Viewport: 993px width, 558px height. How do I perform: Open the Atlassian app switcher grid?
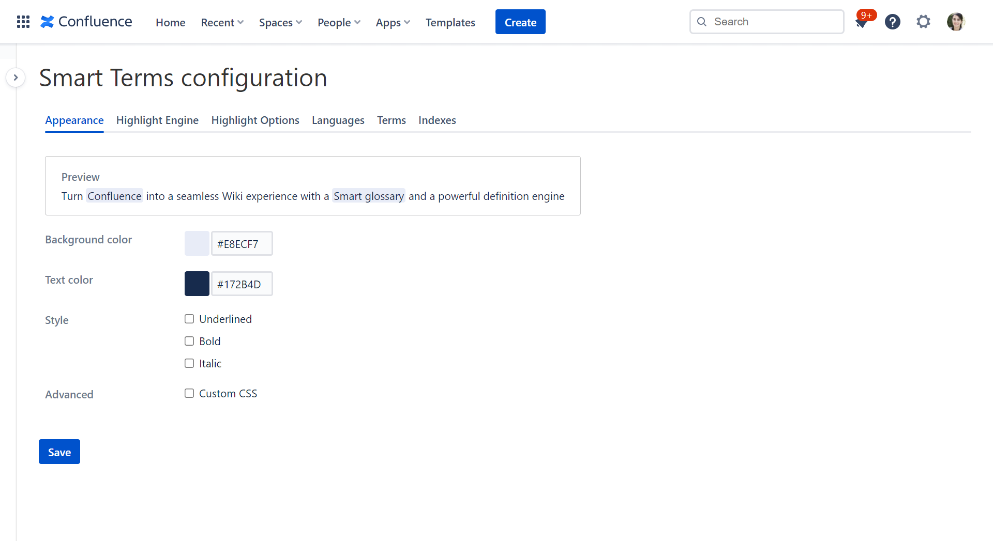click(x=23, y=22)
